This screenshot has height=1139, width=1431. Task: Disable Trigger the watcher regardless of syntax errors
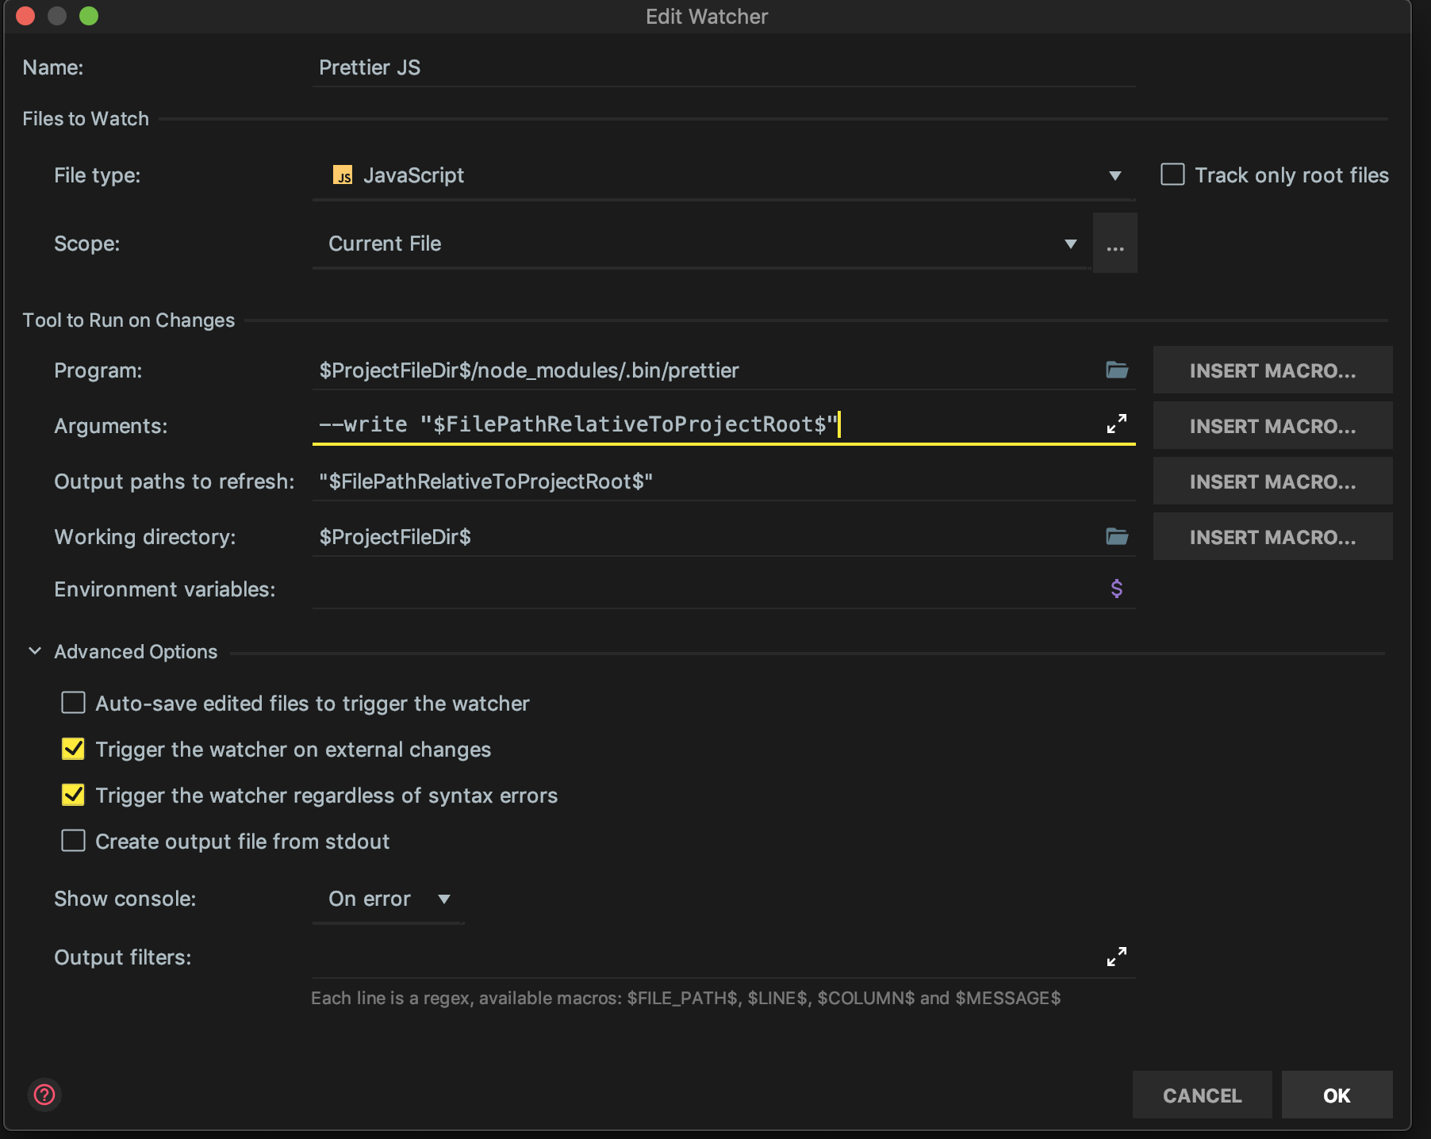[73, 795]
